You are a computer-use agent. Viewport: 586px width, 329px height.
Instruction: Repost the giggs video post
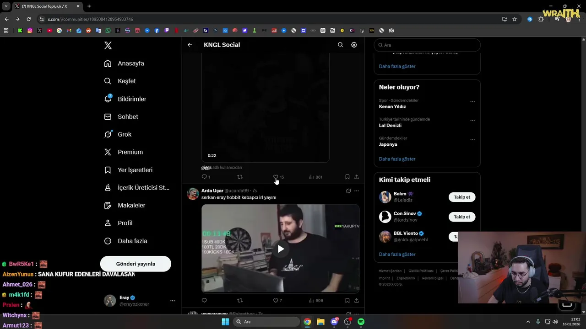tap(240, 177)
